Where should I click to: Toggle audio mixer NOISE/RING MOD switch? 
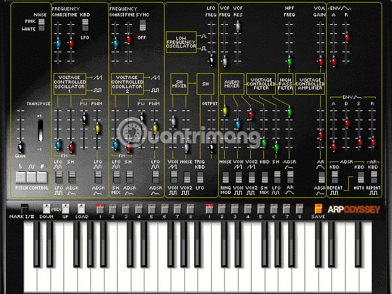tap(225, 177)
